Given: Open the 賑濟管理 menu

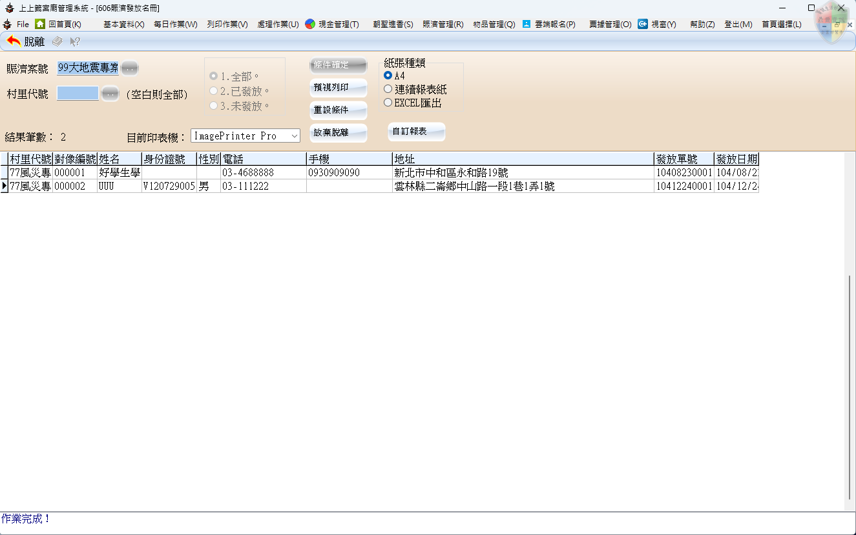Looking at the screenshot, I should (443, 24).
